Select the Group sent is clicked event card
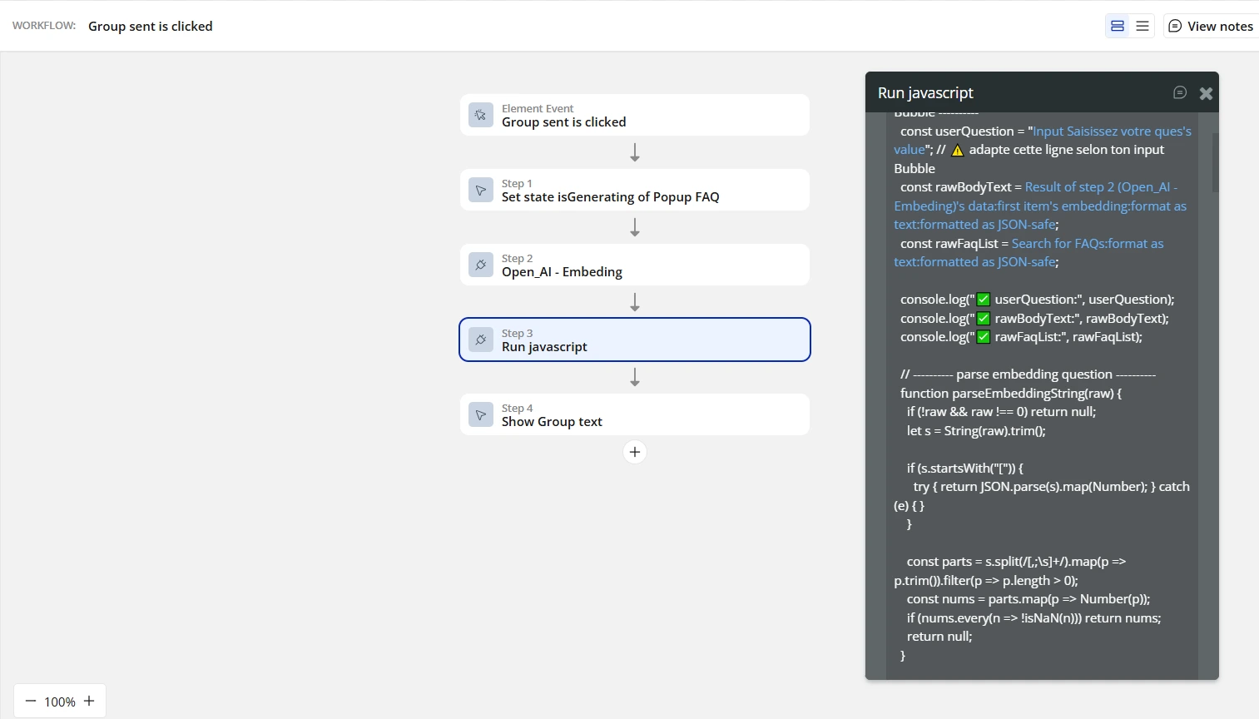 (635, 115)
